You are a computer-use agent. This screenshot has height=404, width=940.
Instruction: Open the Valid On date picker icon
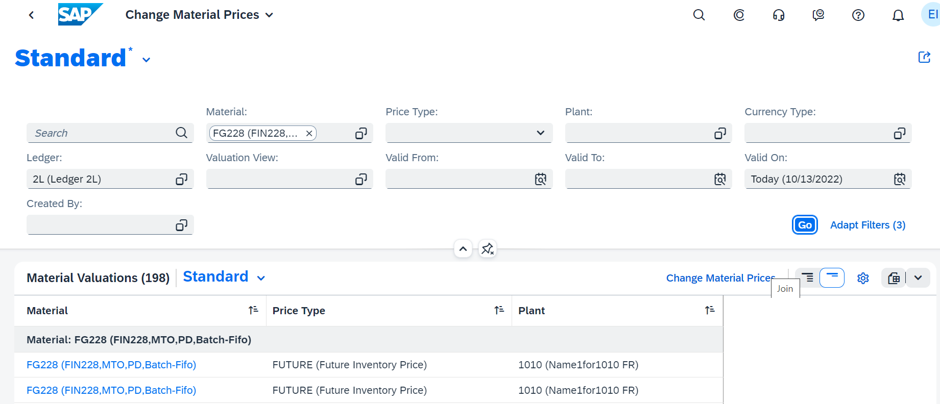tap(900, 179)
